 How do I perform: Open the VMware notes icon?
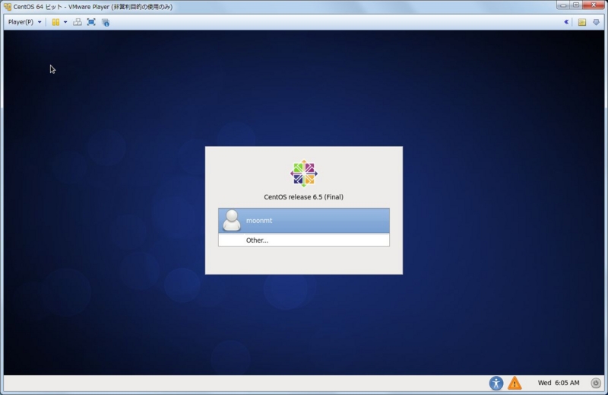(x=581, y=22)
